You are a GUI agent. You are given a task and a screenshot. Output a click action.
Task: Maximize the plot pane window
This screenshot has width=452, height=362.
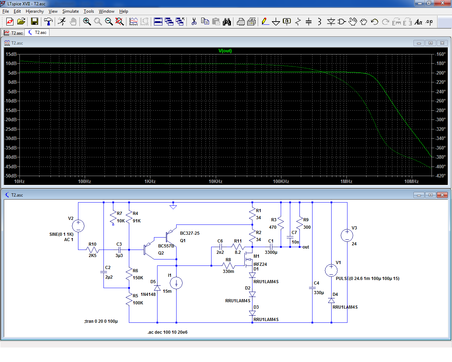tap(430, 43)
